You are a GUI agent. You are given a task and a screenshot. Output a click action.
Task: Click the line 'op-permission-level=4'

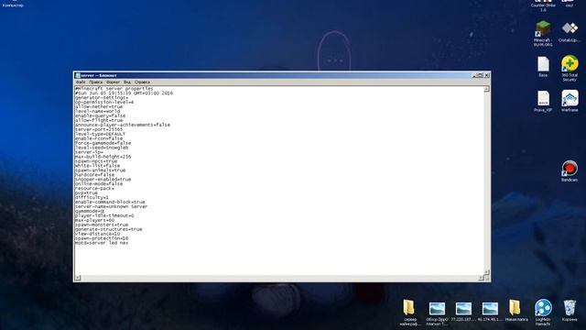[x=104, y=102]
